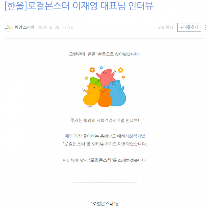
Task: Click the orange bear character in sticker
Action: [x=105, y=98]
